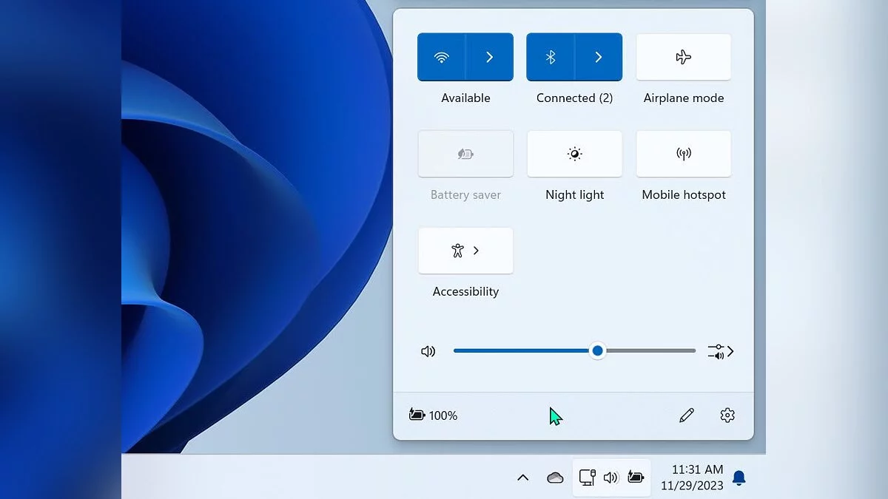Expand the Wi-Fi networks list arrow
The image size is (888, 499).
pos(489,57)
